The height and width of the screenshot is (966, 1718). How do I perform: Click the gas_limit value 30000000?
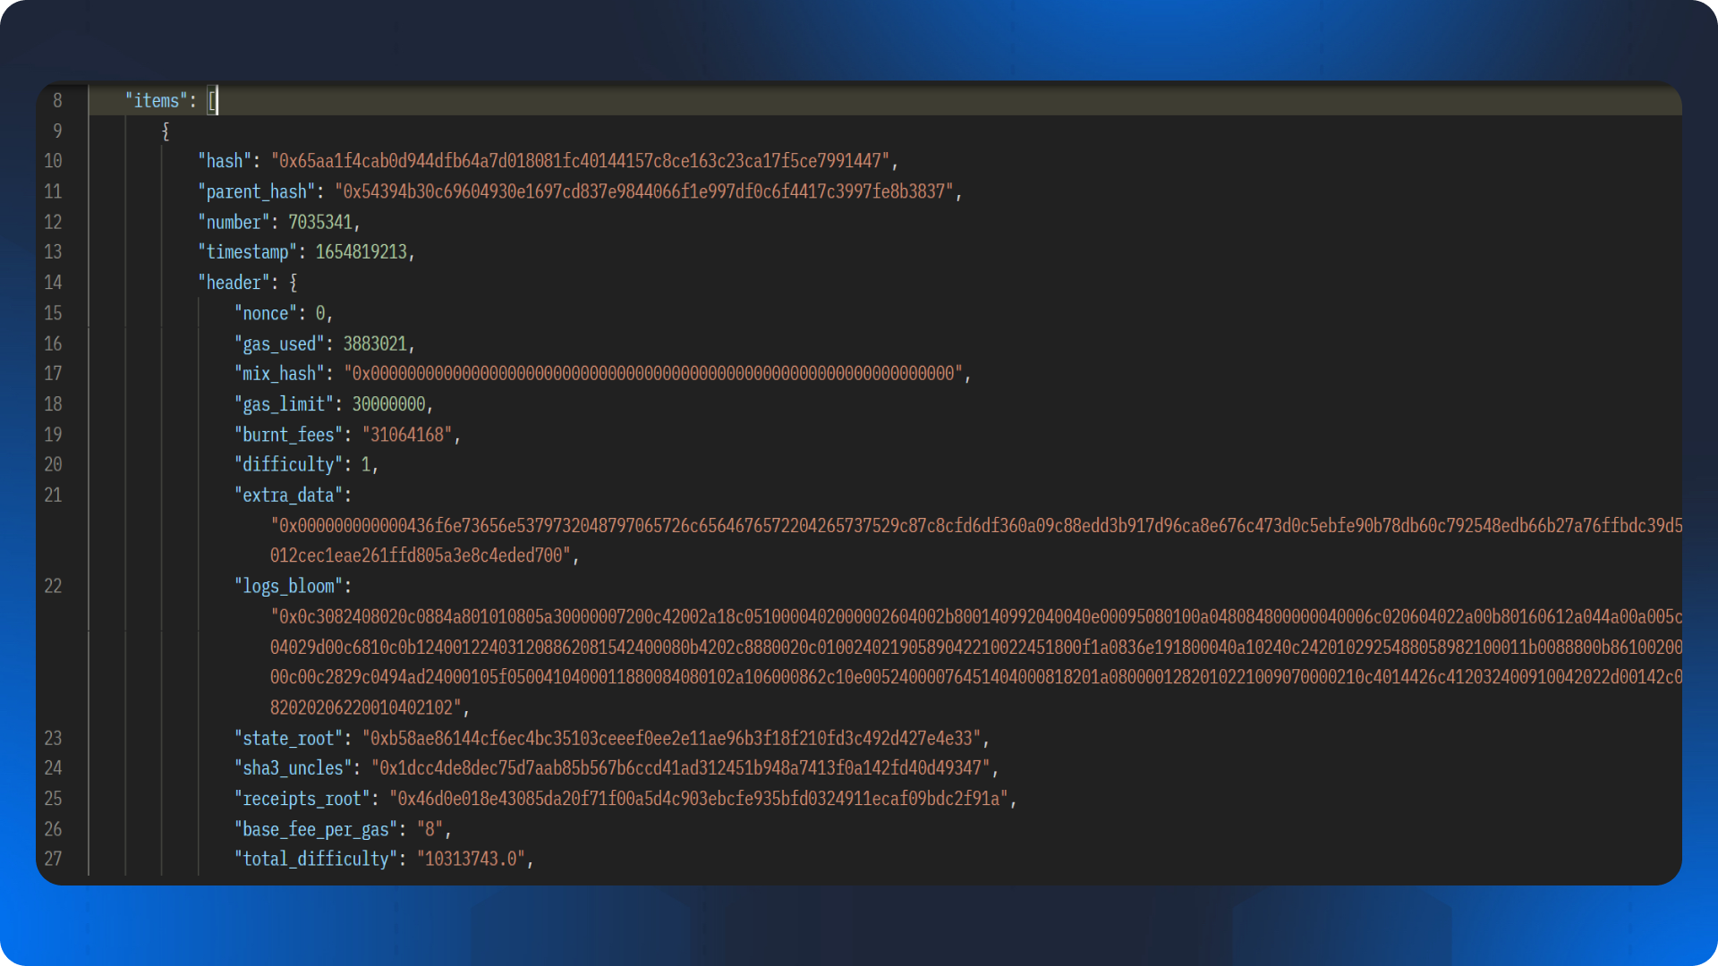388,404
